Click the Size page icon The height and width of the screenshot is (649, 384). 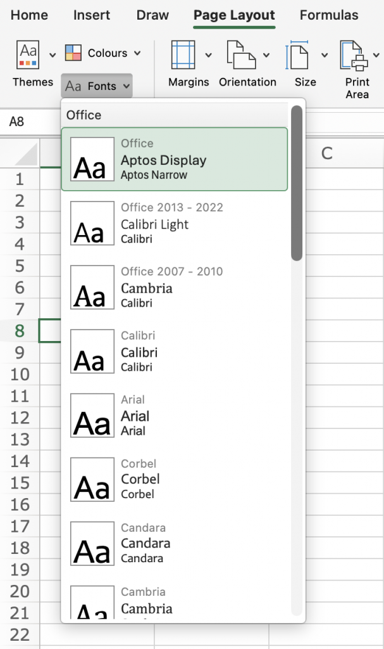click(297, 55)
